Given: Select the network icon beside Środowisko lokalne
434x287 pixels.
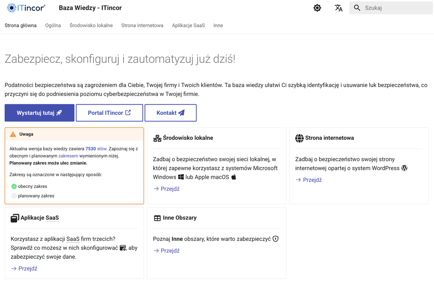Looking at the screenshot, I should coord(158,138).
